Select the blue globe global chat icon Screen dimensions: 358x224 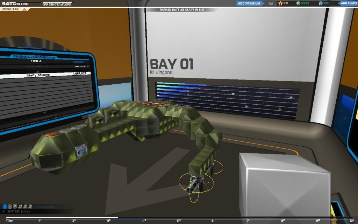[x=5, y=206]
